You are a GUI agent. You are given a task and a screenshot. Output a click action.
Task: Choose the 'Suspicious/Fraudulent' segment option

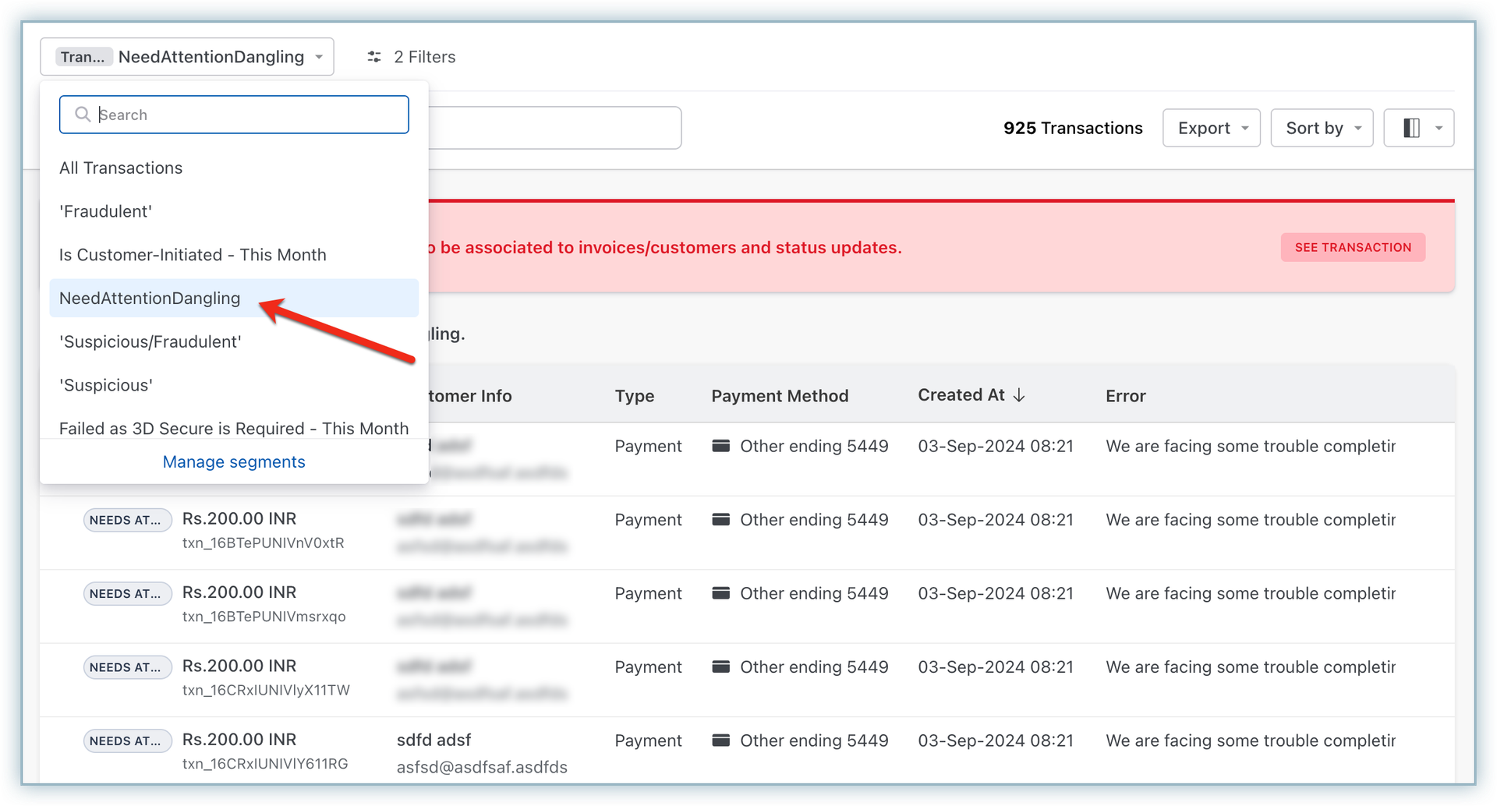coord(150,342)
